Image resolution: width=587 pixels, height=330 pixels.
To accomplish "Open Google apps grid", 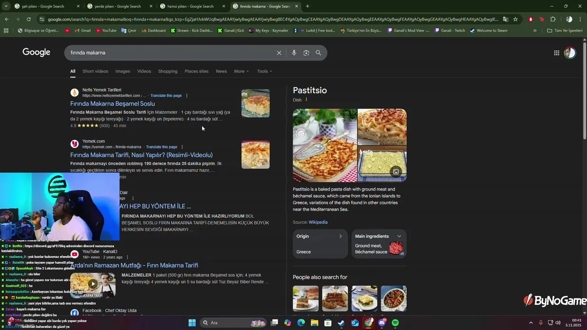I will (557, 53).
